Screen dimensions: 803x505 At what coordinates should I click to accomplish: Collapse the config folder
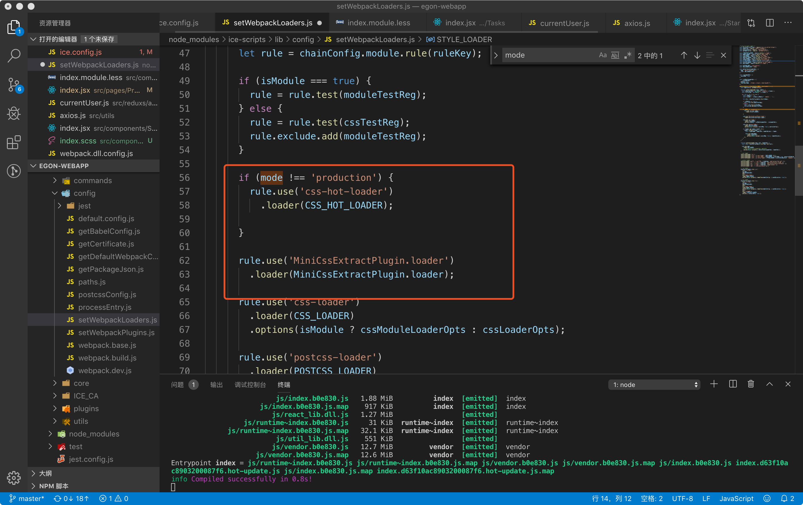pos(55,193)
